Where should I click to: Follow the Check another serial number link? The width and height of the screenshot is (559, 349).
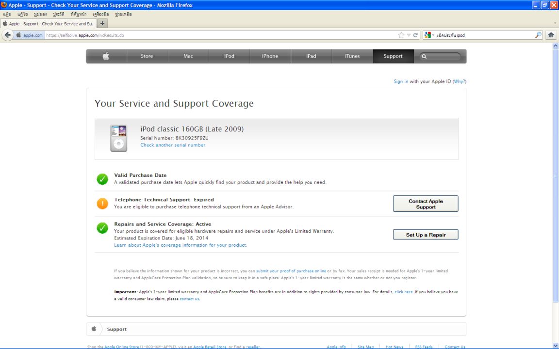click(173, 145)
